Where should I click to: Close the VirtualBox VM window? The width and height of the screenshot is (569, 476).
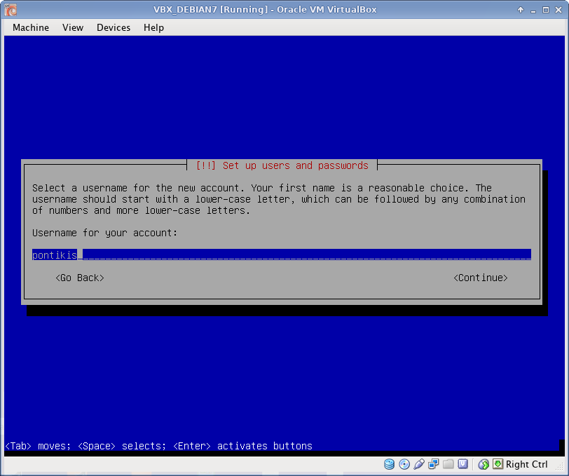point(558,10)
